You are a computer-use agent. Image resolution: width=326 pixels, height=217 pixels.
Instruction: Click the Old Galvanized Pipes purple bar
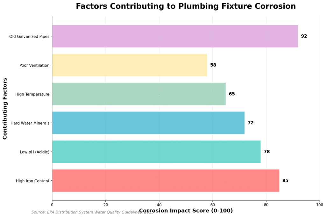(x=175, y=36)
